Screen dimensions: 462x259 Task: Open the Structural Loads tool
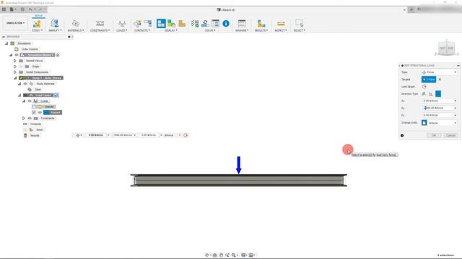click(122, 24)
